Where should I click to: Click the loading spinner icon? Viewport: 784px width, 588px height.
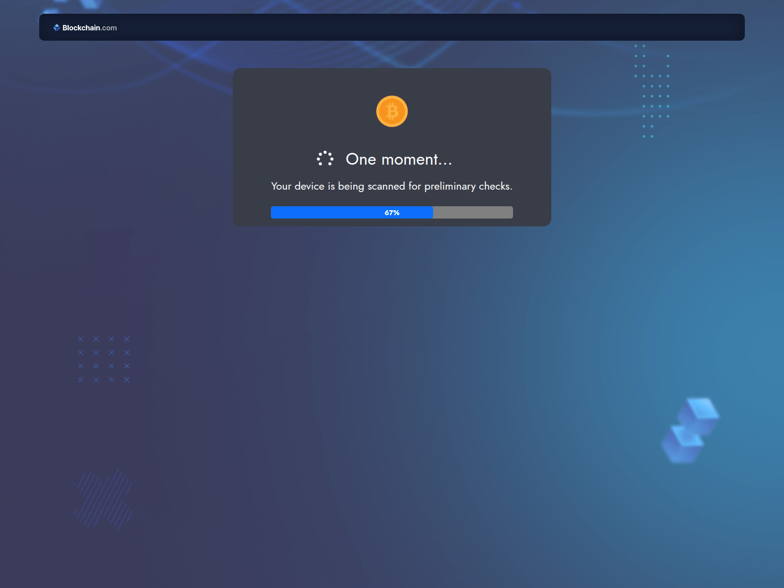pyautogui.click(x=325, y=158)
